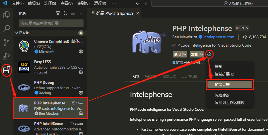The width and height of the screenshot is (268, 135).
Task: Switch to the 更改日志 tab
Action: coord(169,76)
